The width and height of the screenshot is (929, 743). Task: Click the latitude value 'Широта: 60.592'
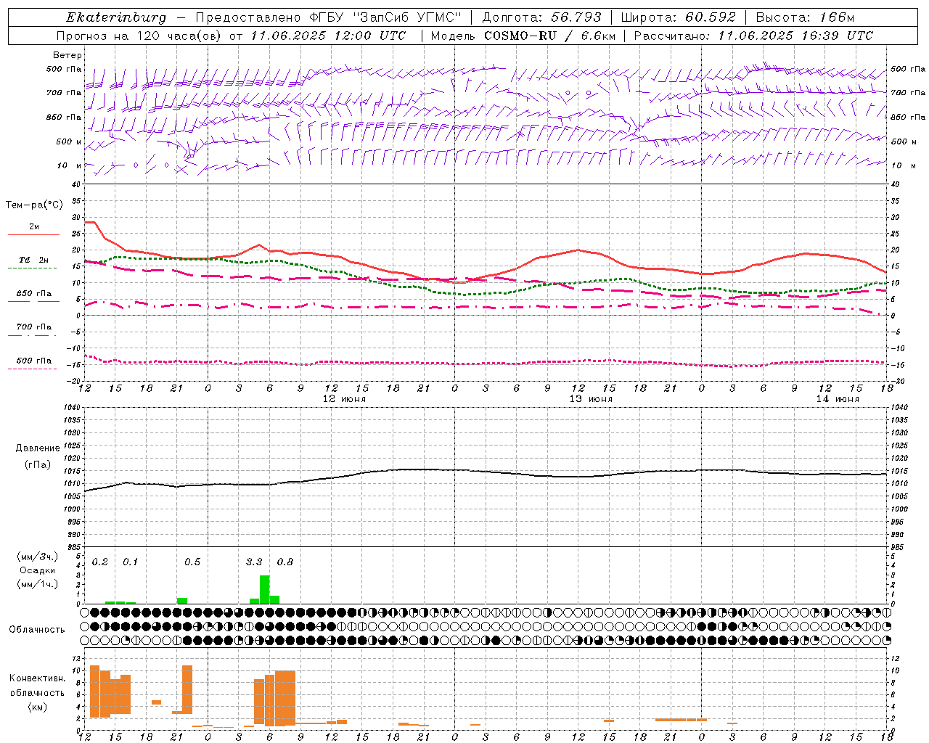coord(679,17)
